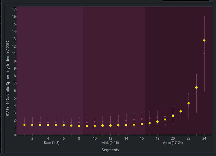Click the yellow data point at segment 4
The height and width of the screenshot is (156, 216).
tap(48, 125)
